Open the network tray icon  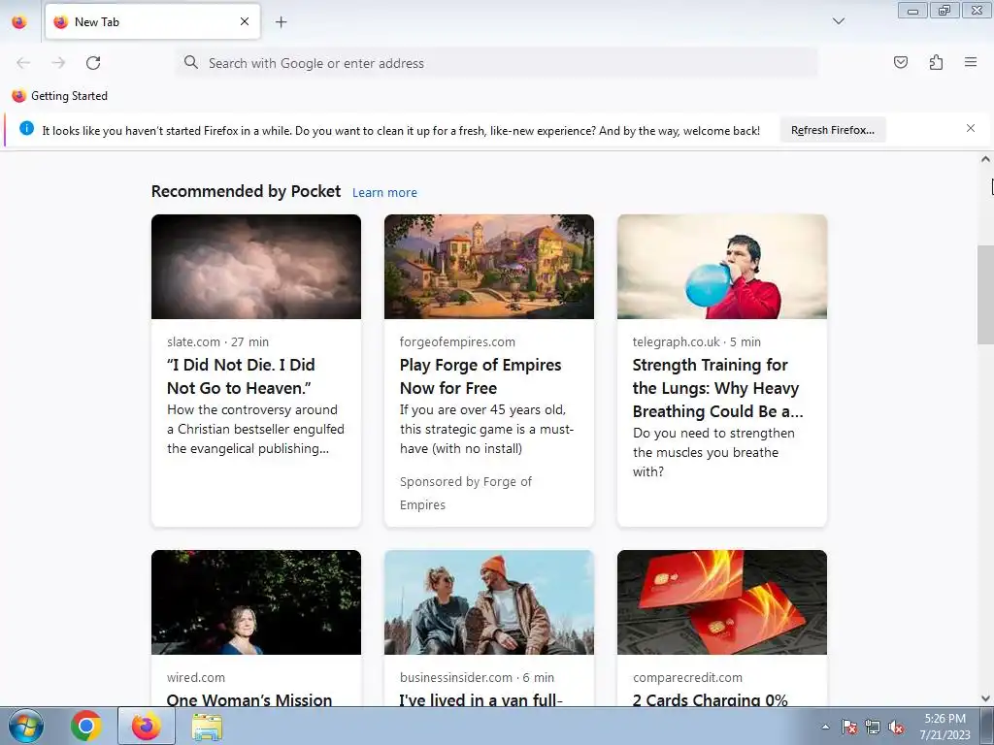pos(873,727)
